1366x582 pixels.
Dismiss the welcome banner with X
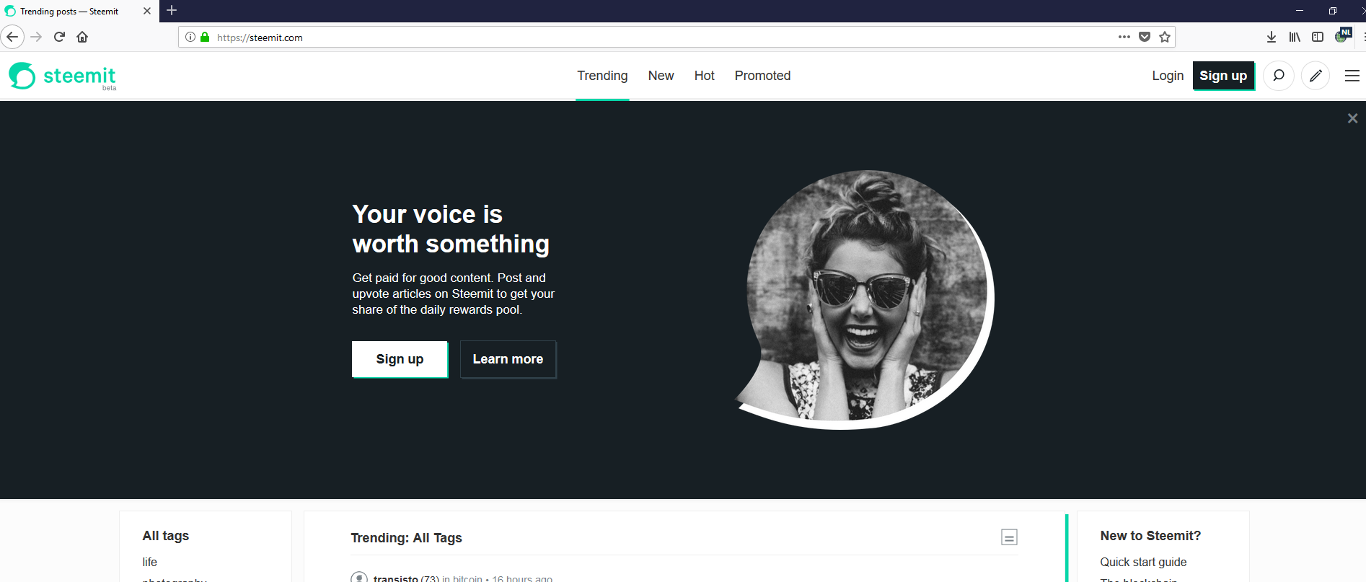1352,118
